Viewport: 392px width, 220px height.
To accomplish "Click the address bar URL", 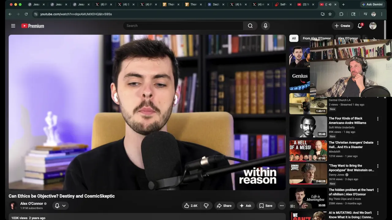I will click(76, 14).
